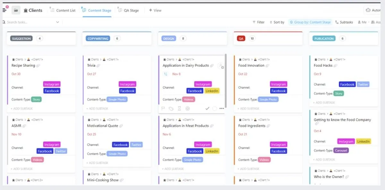This screenshot has width=385, height=190.
Task: Click the Twitter tag on ASMR card
Action: (x=61, y=151)
